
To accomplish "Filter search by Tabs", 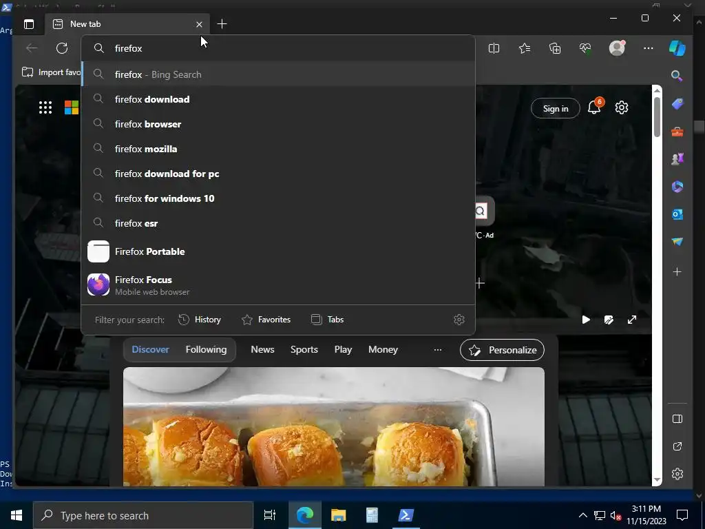I will tap(327, 320).
